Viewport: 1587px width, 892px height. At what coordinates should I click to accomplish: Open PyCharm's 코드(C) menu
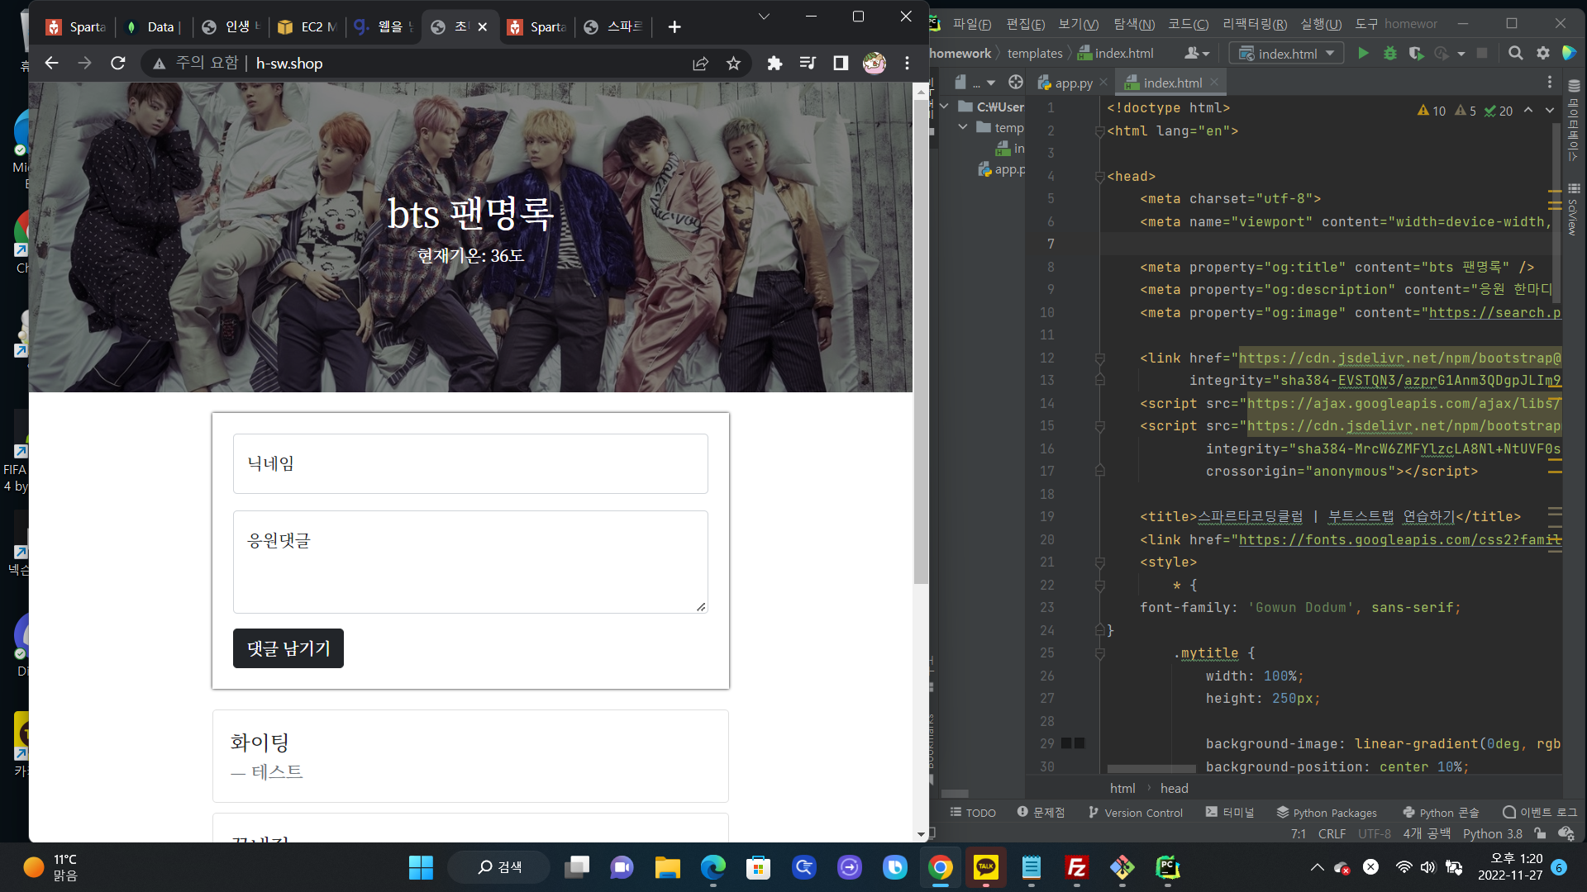coord(1188,24)
